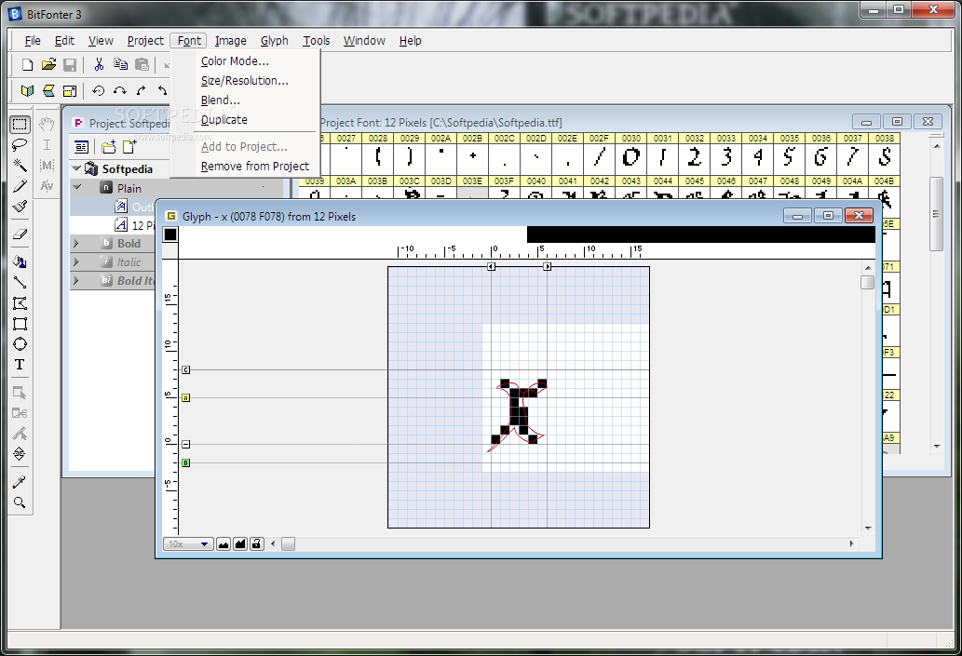Viewport: 962px width, 656px height.
Task: Click the add new document icon in Project window
Action: 129,147
